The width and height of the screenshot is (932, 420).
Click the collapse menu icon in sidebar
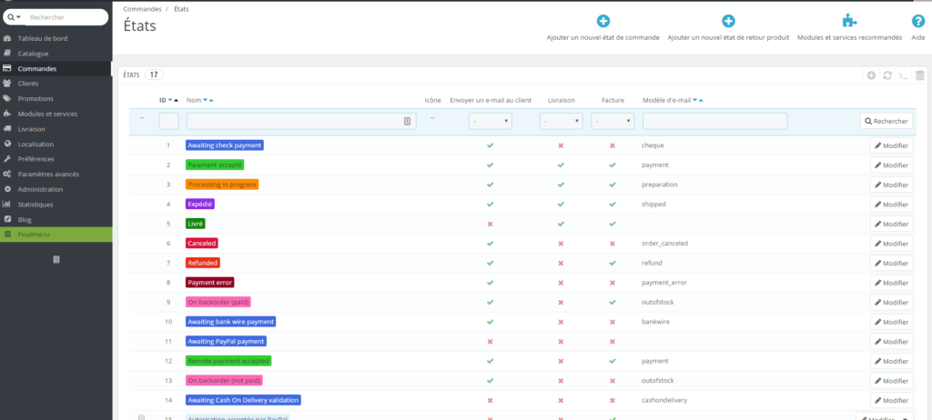coord(56,260)
